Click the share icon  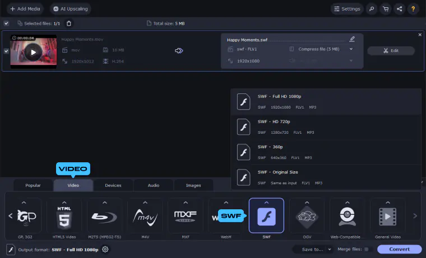pos(399,9)
